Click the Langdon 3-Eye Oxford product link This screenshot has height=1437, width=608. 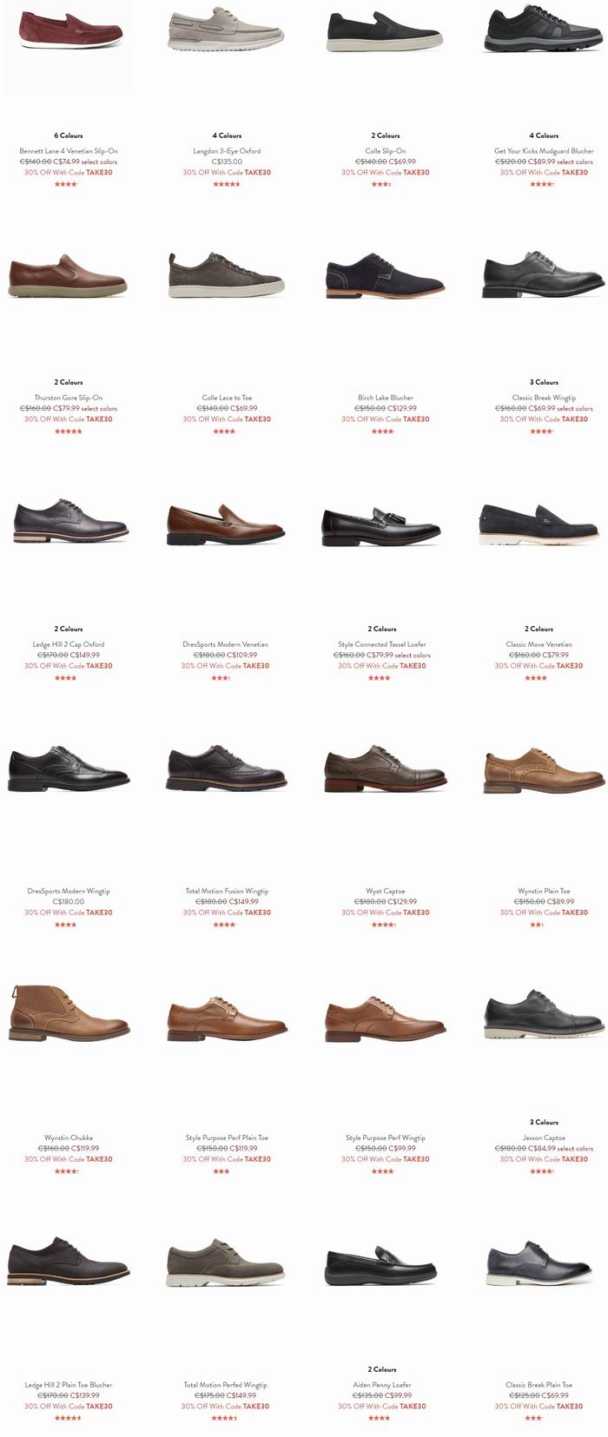coord(227,151)
